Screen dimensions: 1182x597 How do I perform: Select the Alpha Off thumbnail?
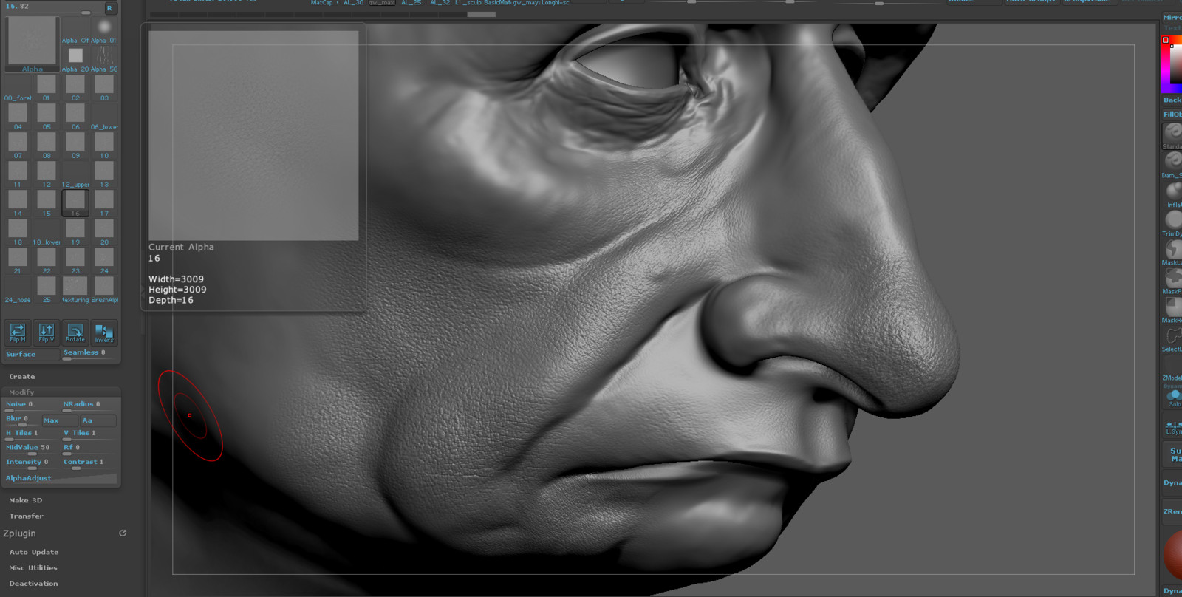[75, 32]
